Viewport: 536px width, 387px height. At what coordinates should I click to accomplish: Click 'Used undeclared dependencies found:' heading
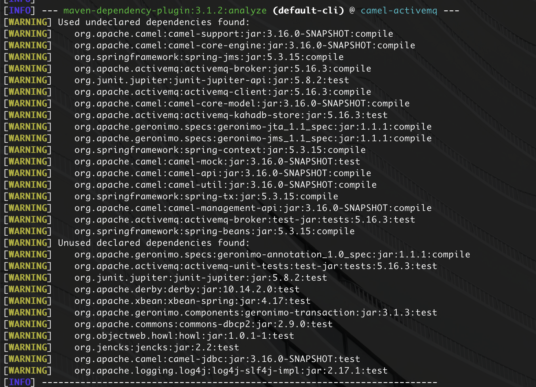pyautogui.click(x=154, y=22)
